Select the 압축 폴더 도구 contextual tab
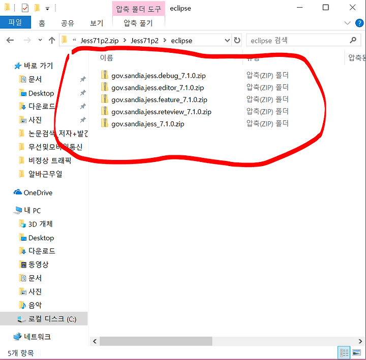This screenshot has width=366, height=360. 138,9
